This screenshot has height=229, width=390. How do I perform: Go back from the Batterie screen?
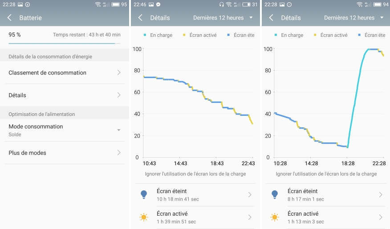[9, 18]
